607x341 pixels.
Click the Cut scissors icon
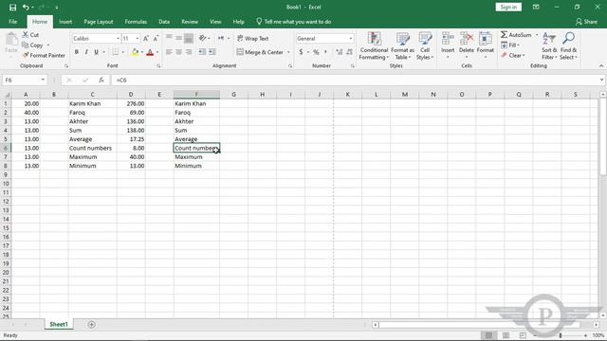pos(26,35)
